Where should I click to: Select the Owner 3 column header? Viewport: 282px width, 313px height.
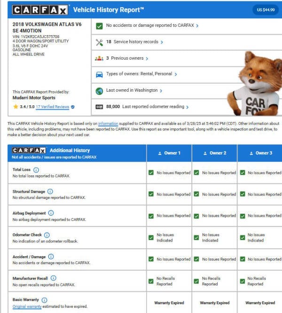260,153
